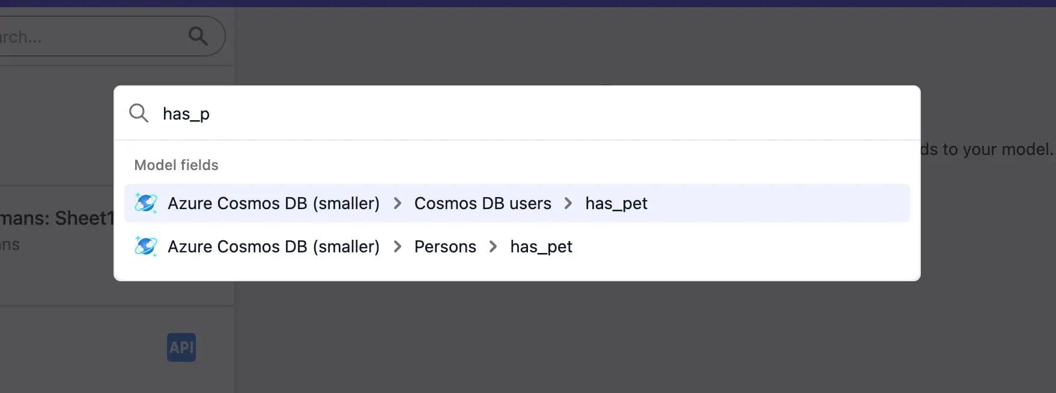Screen dimensions: 1056x393
Task: Click the magnifier icon in the sidebar search box
Action: tap(198, 36)
